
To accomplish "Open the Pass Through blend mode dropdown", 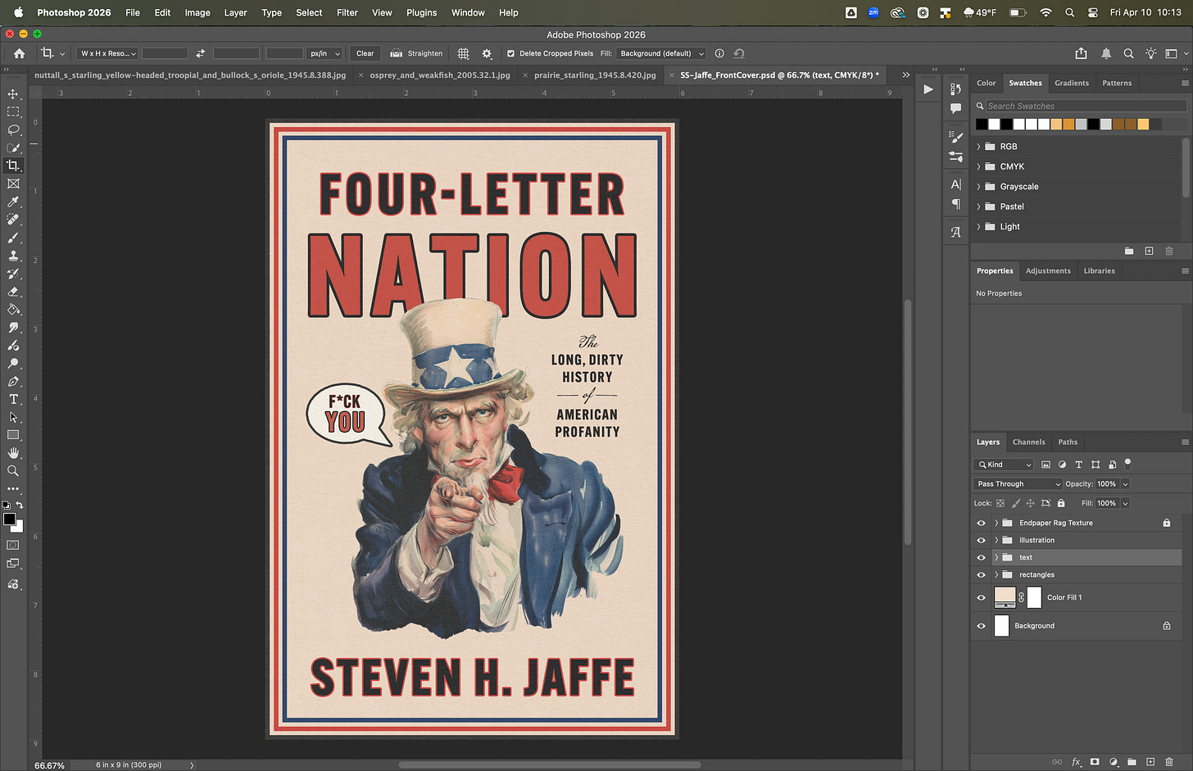I will click(x=1018, y=484).
